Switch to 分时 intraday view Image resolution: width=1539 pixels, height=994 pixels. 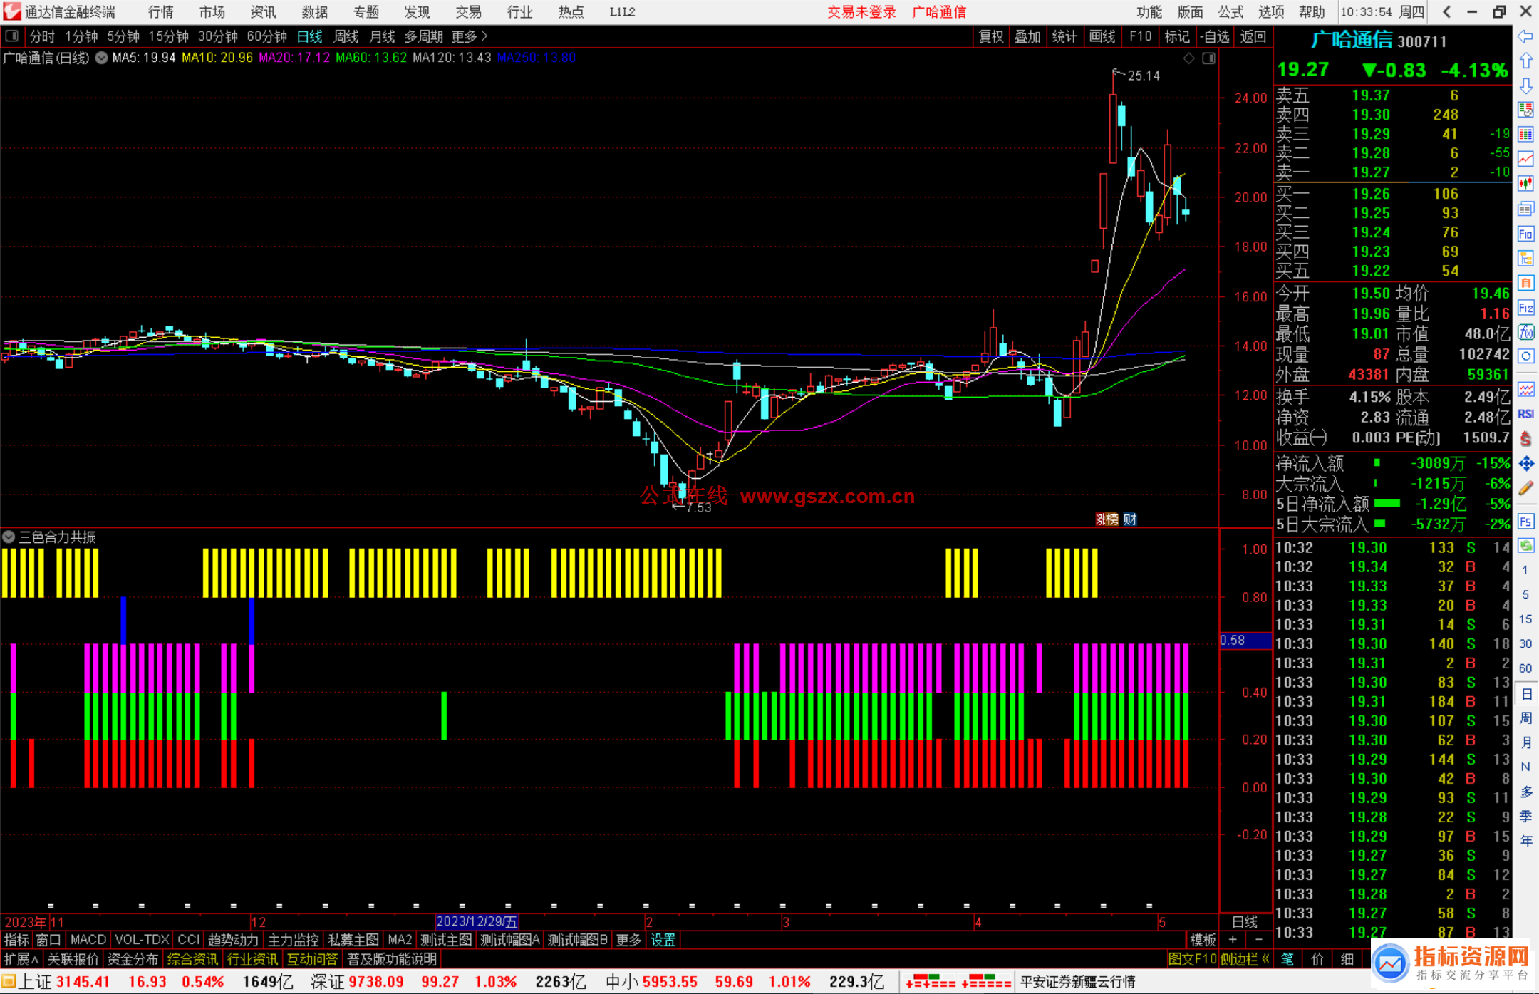coord(42,36)
